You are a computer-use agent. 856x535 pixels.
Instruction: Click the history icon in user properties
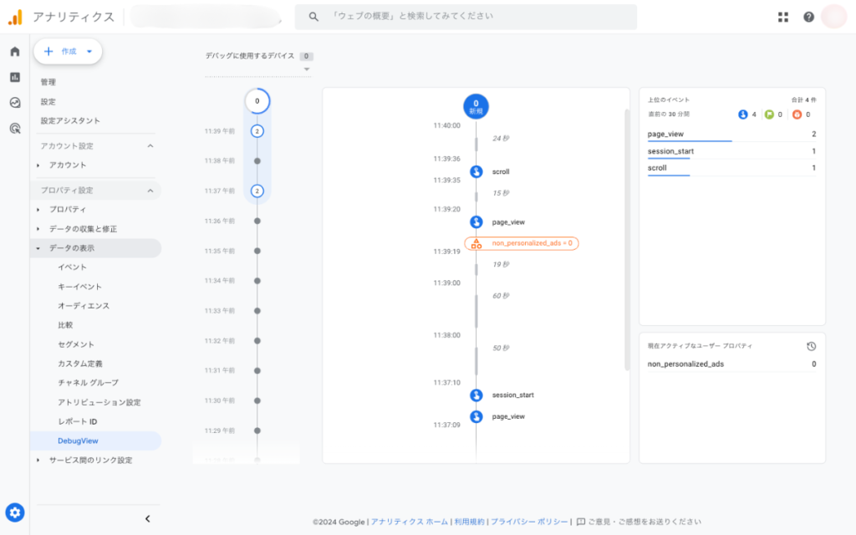[x=811, y=346]
